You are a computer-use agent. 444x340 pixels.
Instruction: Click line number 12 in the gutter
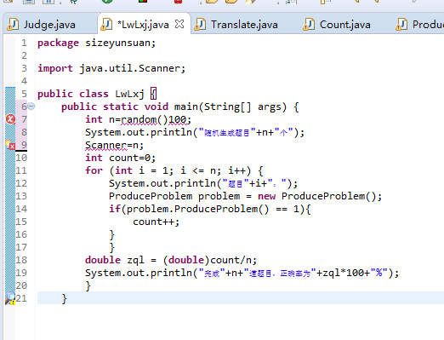[21, 183]
